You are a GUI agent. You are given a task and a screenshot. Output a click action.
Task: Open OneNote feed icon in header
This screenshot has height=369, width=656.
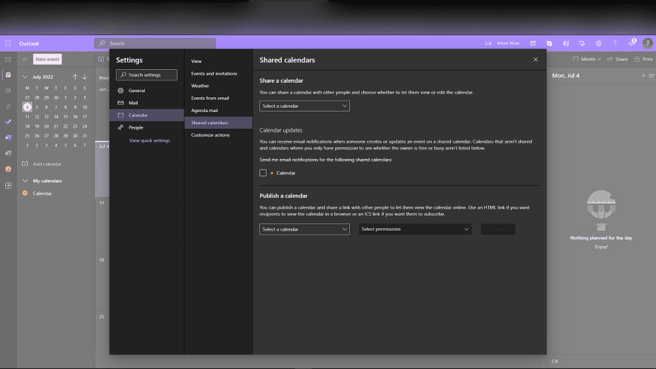click(x=566, y=43)
